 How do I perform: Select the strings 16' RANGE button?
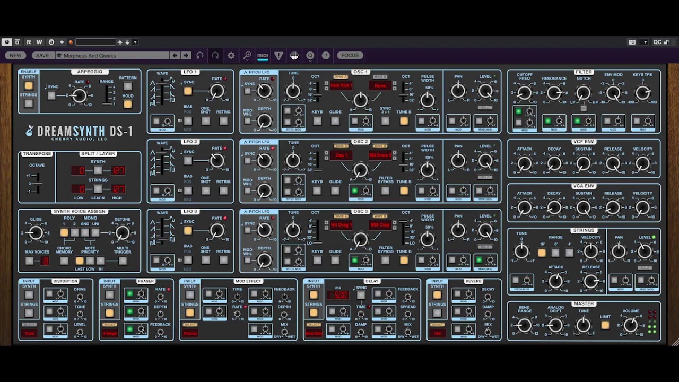[542, 253]
